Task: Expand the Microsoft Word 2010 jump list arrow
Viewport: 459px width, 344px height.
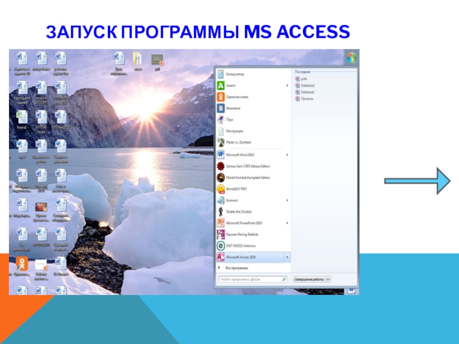Action: (287, 155)
